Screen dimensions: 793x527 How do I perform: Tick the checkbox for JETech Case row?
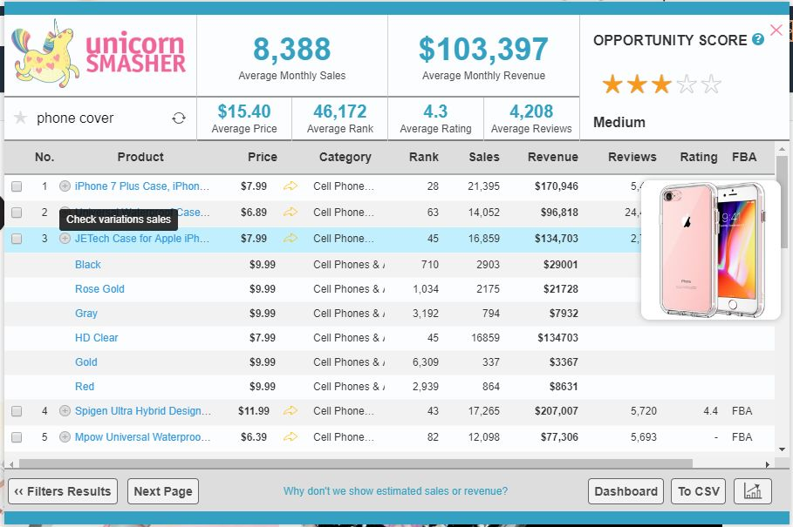(17, 239)
